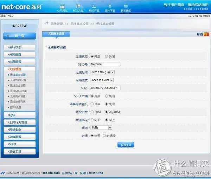Set 无线状态 to 关闭

point(107,57)
